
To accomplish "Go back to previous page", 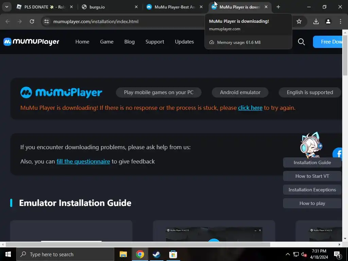I will [x=7, y=21].
